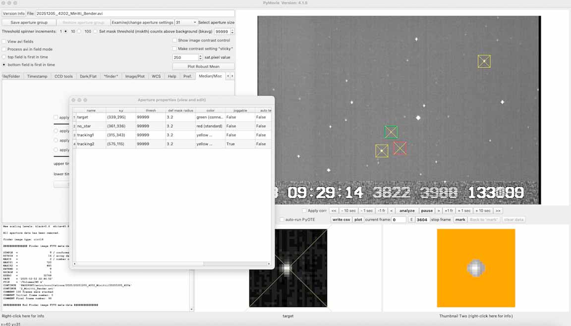Enable View avi fields checkbox

pyautogui.click(x=4, y=42)
